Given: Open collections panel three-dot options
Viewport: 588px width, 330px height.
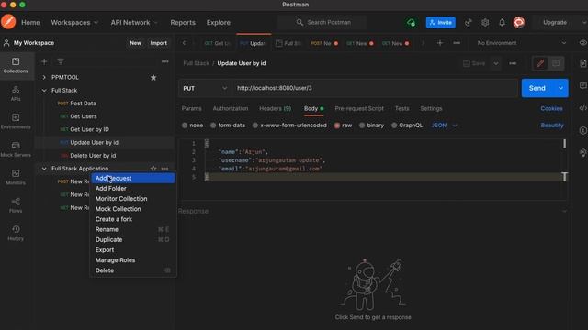Looking at the screenshot, I should [x=165, y=61].
